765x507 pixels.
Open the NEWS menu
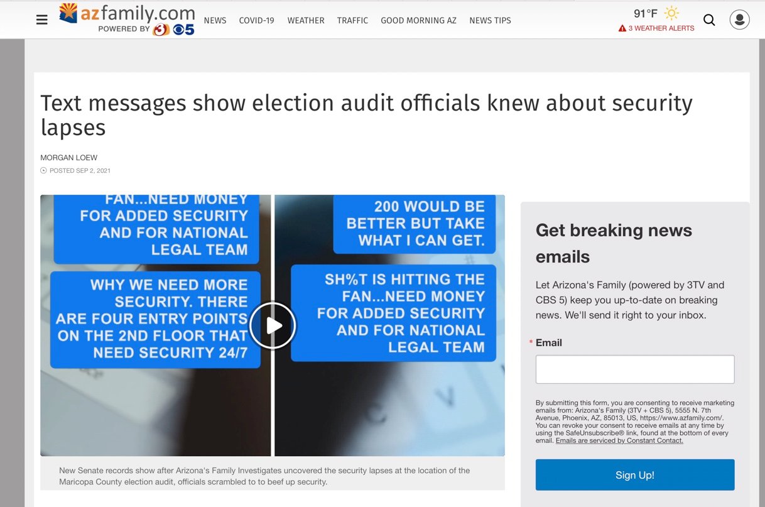coord(215,21)
